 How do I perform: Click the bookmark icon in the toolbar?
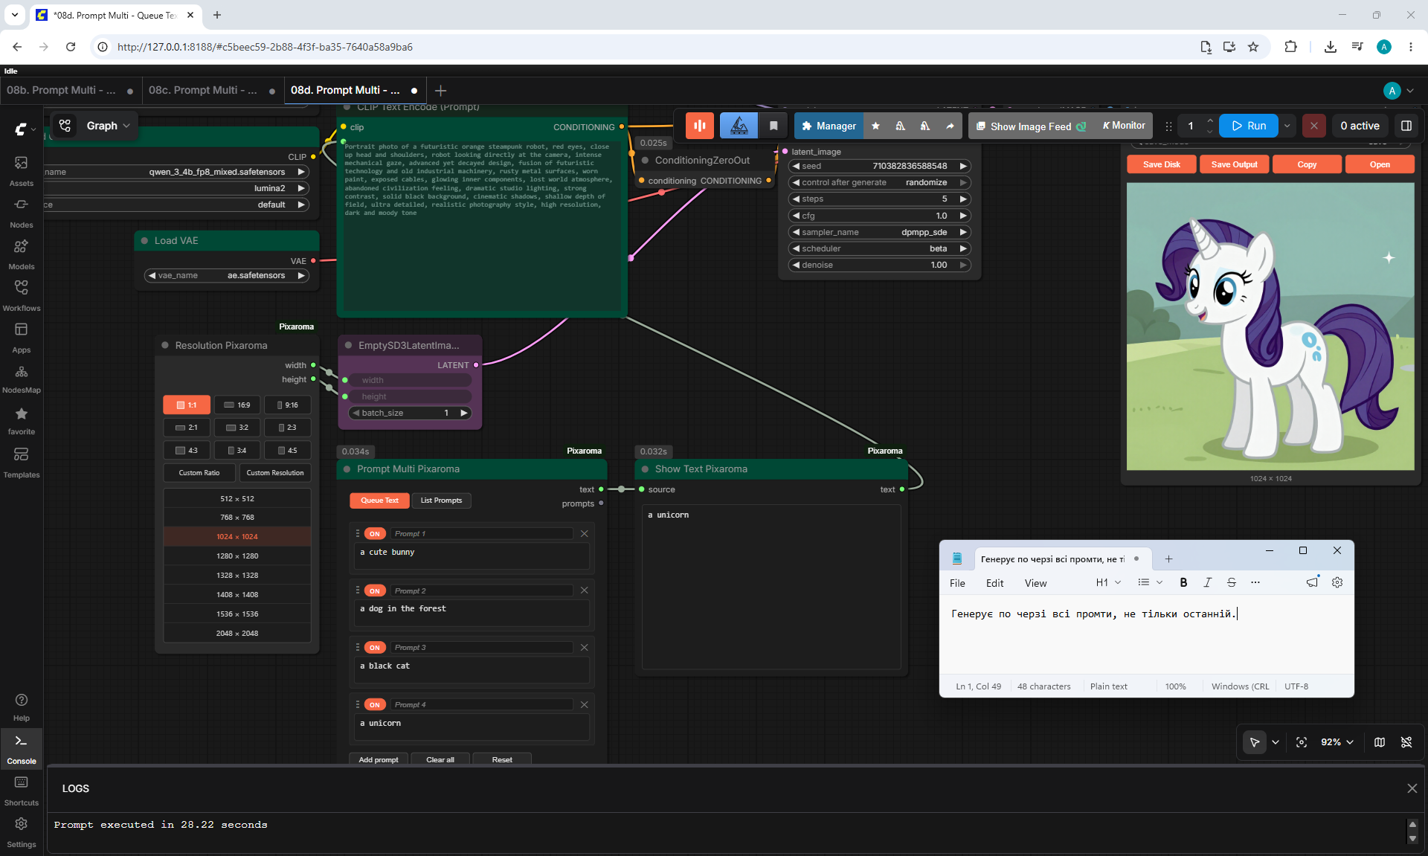click(x=773, y=126)
